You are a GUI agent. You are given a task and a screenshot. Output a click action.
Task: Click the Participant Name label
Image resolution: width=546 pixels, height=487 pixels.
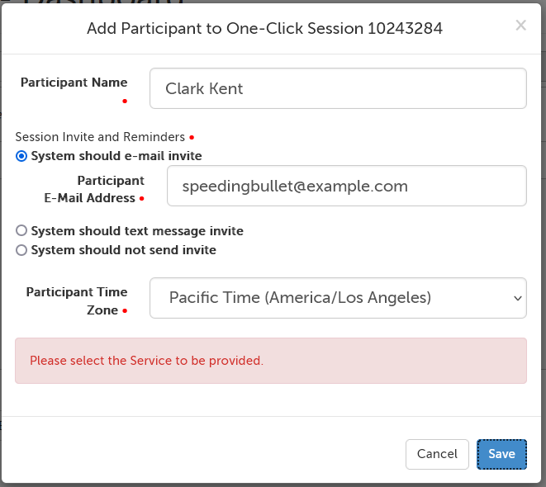coord(74,83)
